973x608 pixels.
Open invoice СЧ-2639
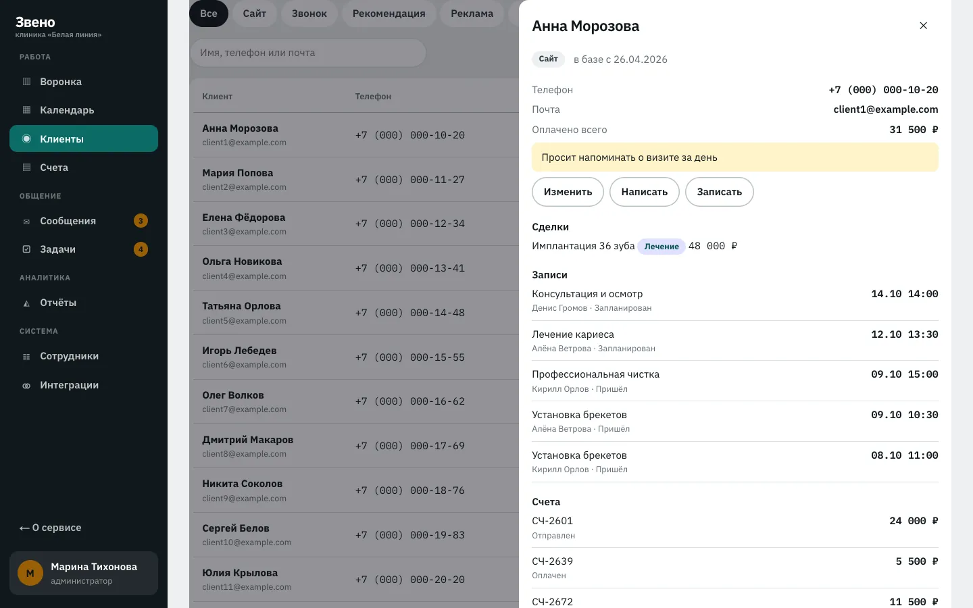point(735,568)
